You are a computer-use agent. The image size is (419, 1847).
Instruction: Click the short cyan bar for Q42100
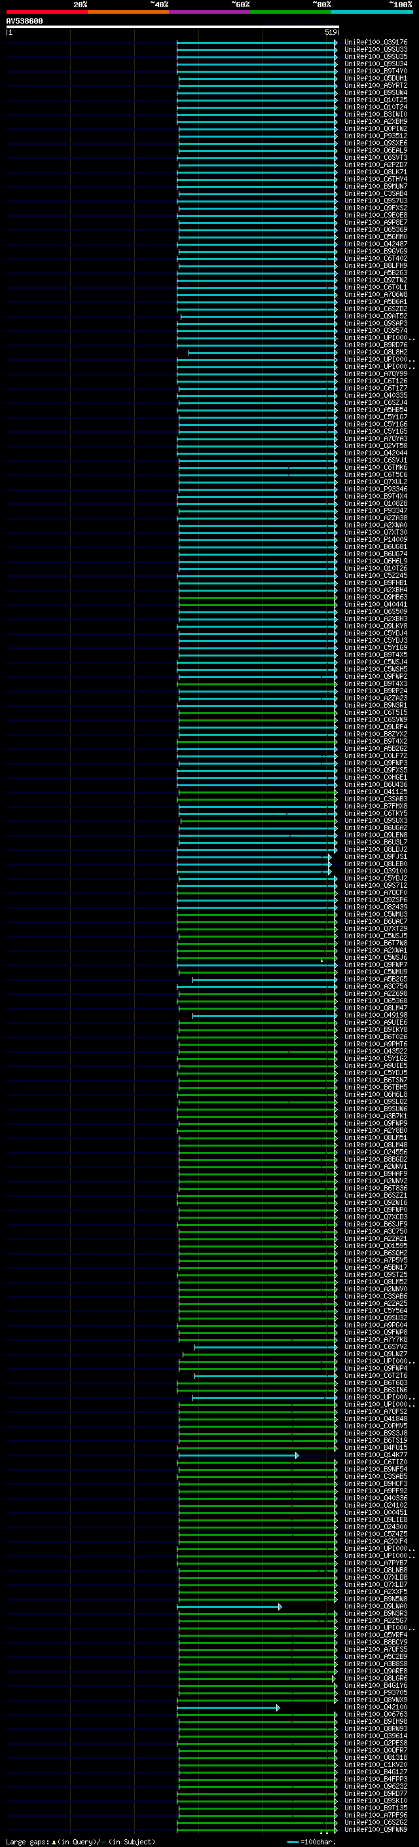[x=228, y=1708]
